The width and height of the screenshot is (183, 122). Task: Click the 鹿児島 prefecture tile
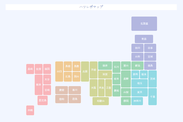43,100
